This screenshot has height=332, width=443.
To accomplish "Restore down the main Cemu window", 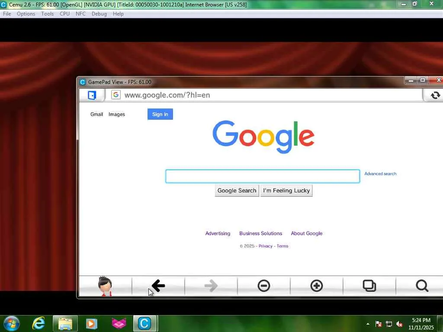I will pyautogui.click(x=415, y=3).
